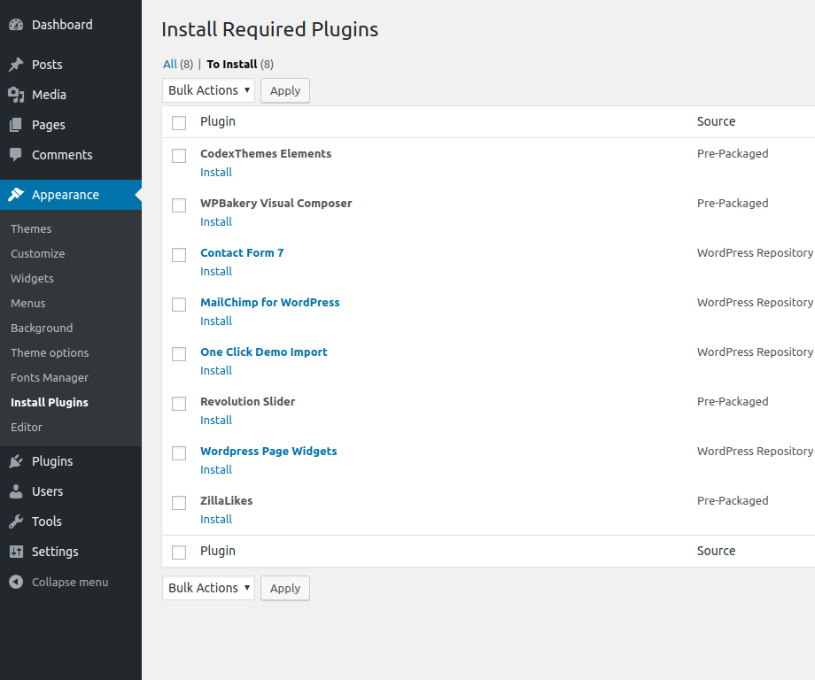The height and width of the screenshot is (680, 815).
Task: Install the MailChimp for WordPress plugin
Action: (216, 321)
